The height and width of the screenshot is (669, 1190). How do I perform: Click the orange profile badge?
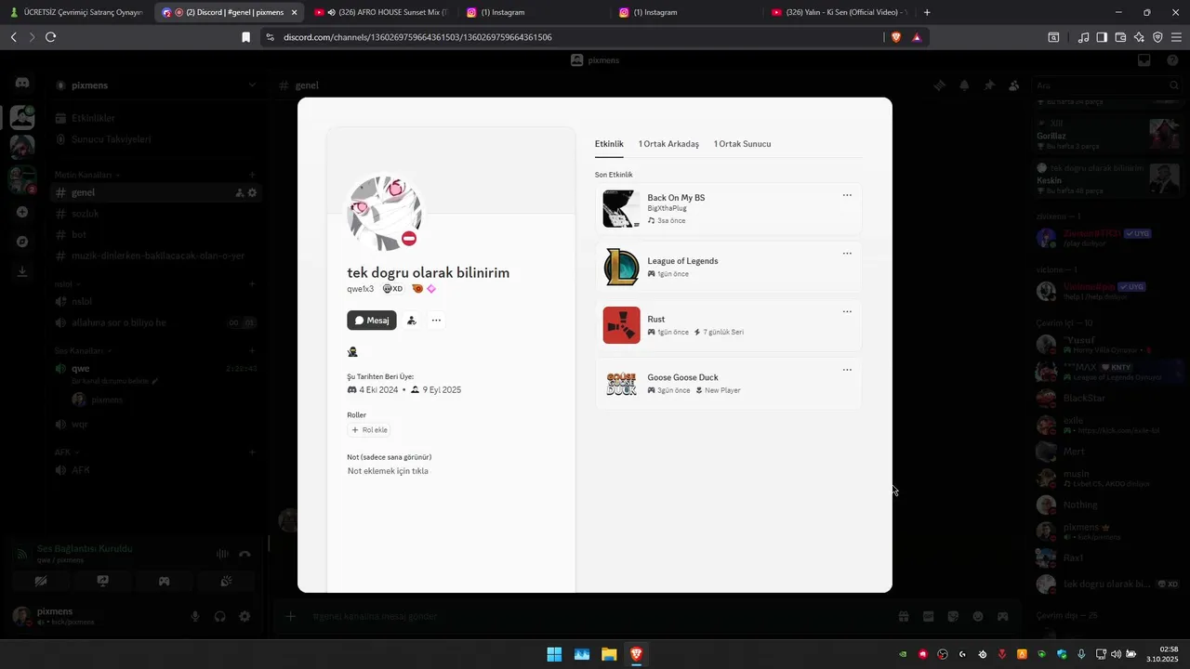click(x=417, y=289)
